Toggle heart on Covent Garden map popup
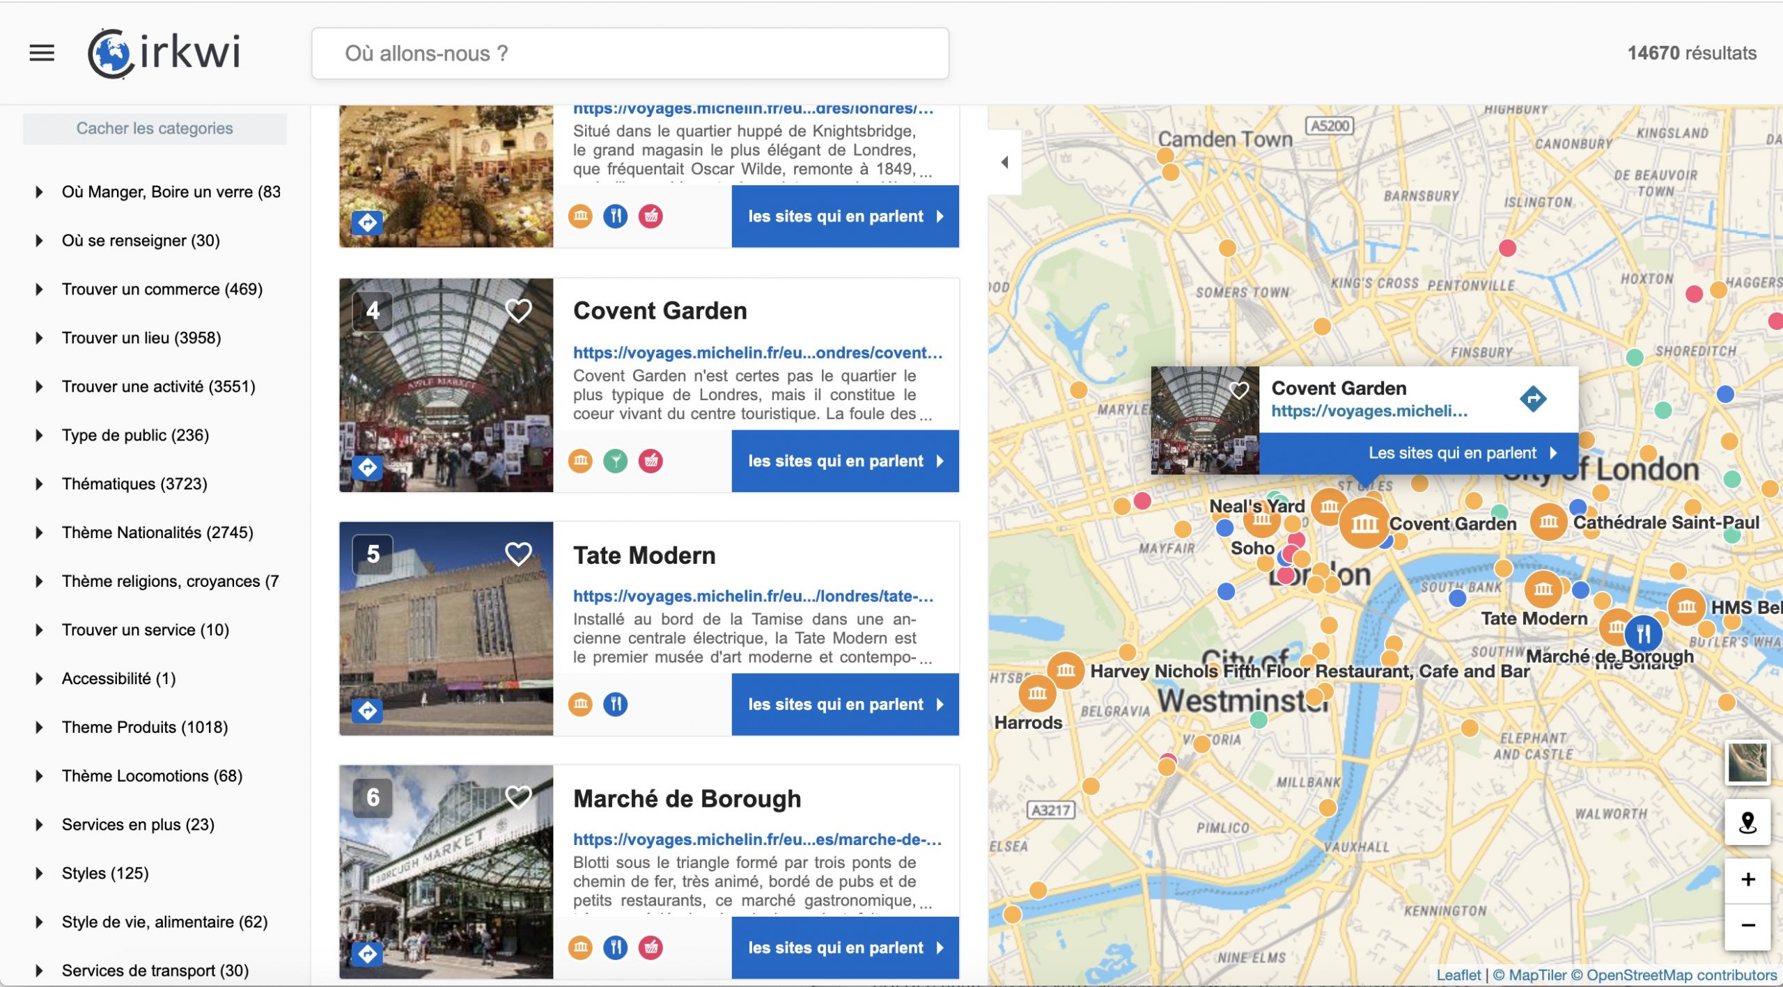The image size is (1783, 987). 1239,390
